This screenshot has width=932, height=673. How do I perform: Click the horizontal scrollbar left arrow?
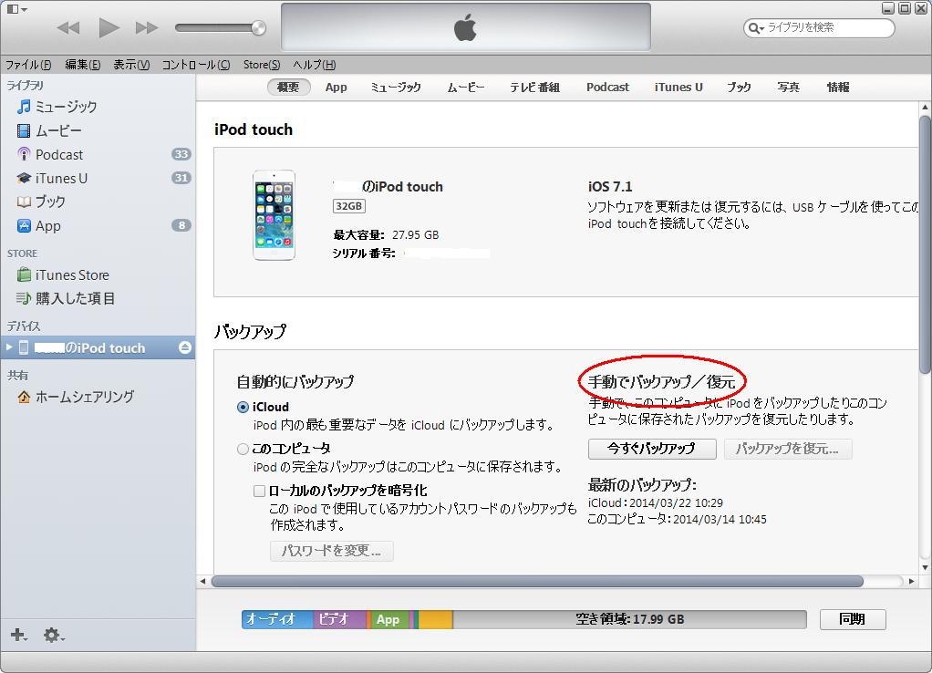pyautogui.click(x=203, y=581)
